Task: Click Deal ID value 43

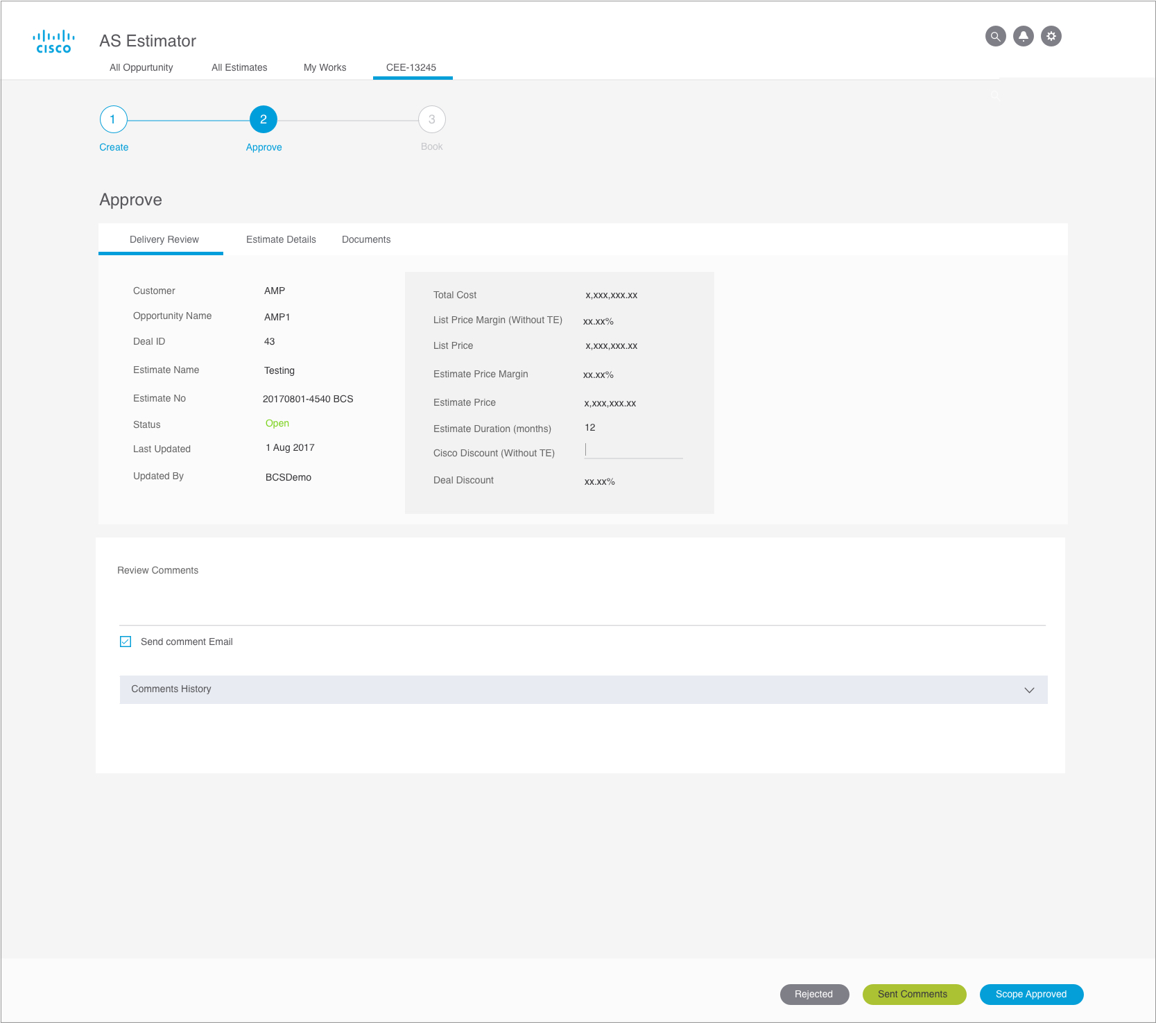Action: click(x=270, y=341)
